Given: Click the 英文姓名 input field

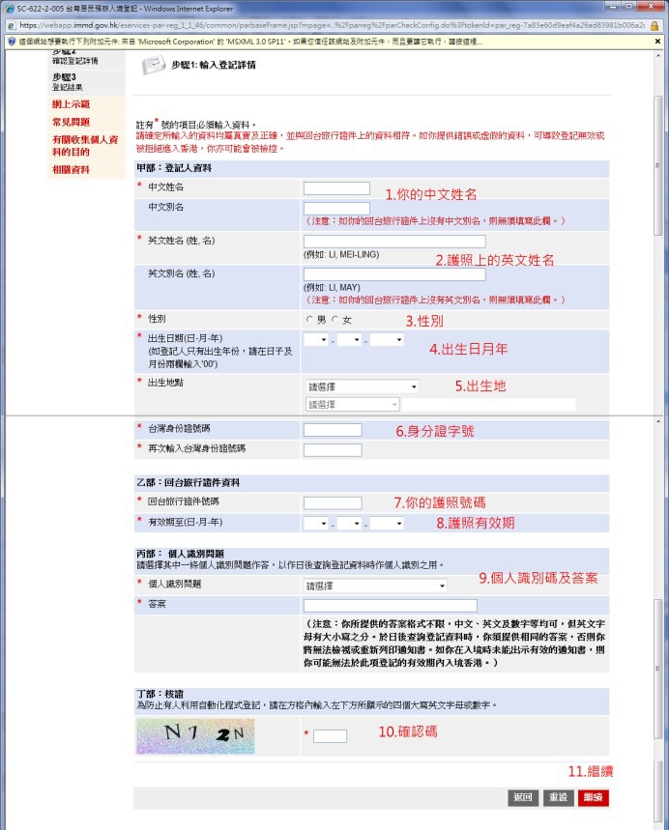Looking at the screenshot, I should (394, 242).
